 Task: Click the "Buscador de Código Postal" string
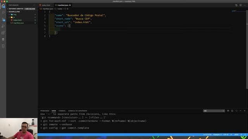click(x=85, y=15)
